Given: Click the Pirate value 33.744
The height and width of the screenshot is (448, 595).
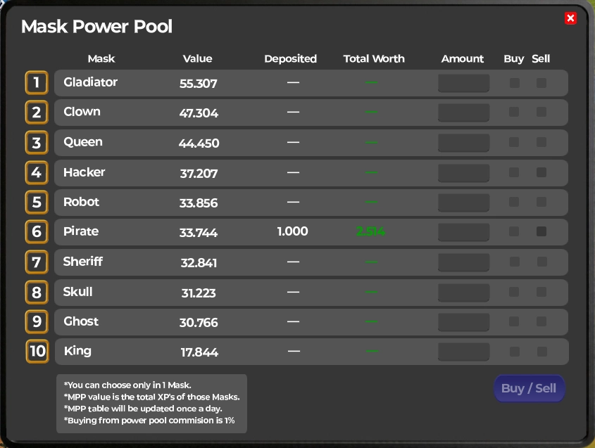Looking at the screenshot, I should pos(199,232).
